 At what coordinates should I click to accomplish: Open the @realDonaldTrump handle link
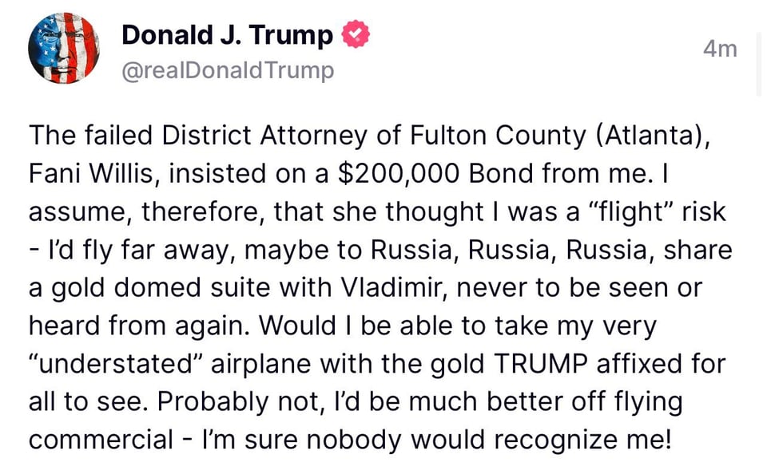click(x=227, y=70)
